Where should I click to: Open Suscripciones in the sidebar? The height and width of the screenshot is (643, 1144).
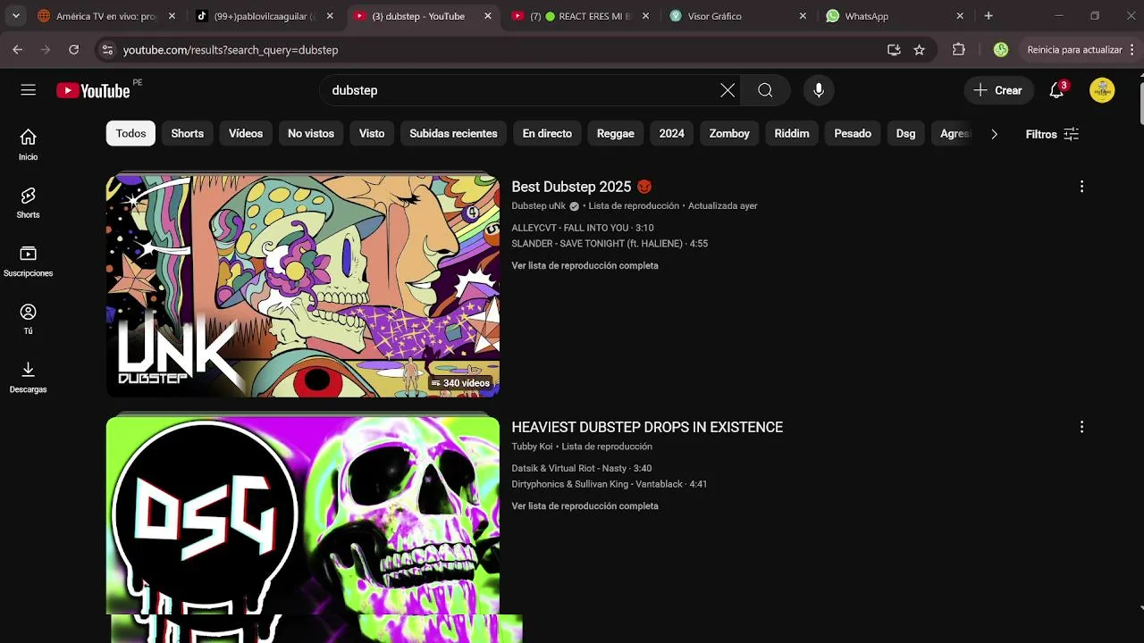tap(29, 261)
